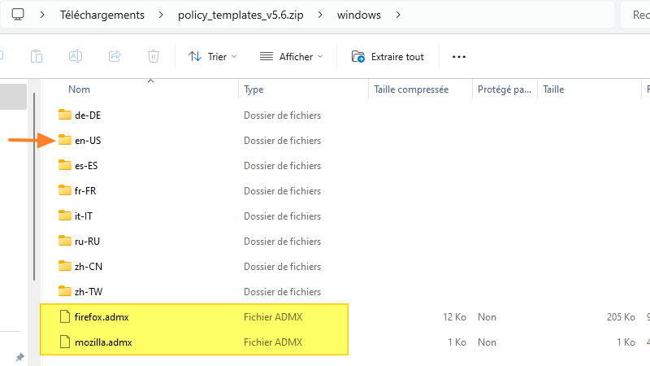Expand chevron after monitor icon in breadcrumb
Screen dimensions: 650x366
42,15
